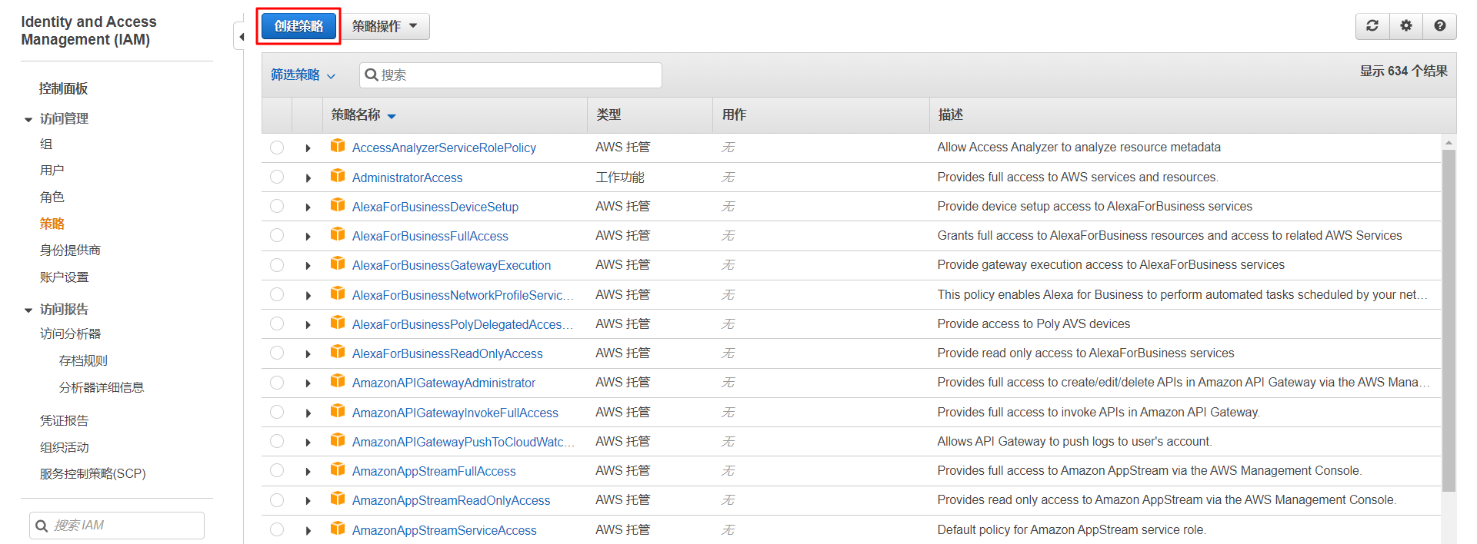Screen dimensions: 1477x544
Task: Click the policy icon beside AmazonAppStreamFullAccess
Action: coord(337,469)
